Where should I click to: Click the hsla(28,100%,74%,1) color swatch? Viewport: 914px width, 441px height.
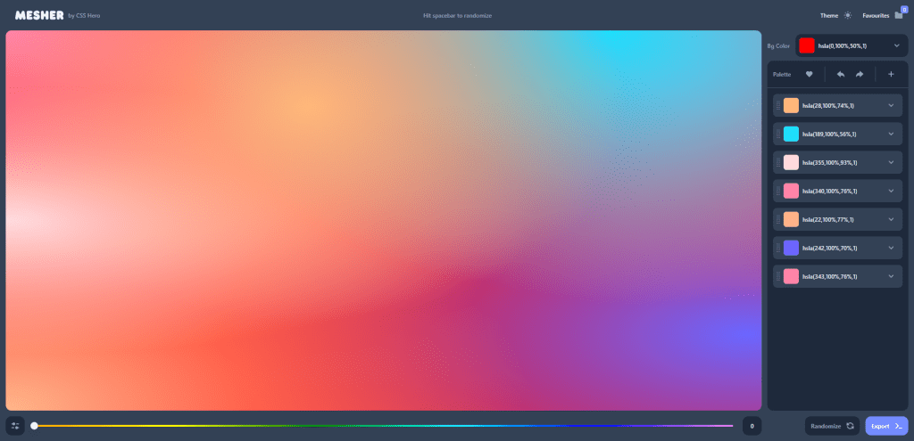tap(791, 105)
